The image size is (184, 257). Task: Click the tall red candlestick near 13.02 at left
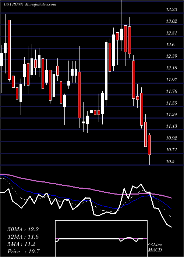9,50
